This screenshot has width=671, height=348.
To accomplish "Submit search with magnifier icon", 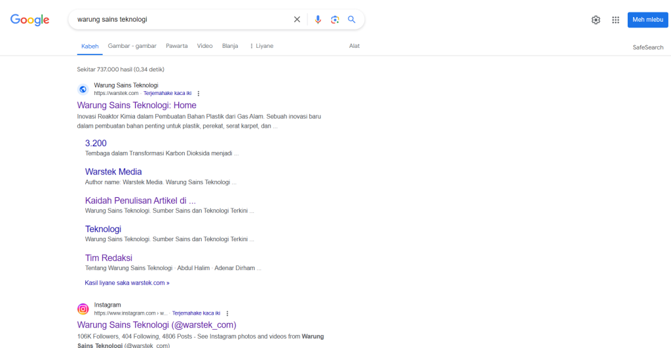I will 352,20.
